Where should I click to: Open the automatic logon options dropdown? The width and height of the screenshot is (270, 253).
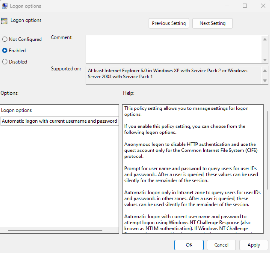coord(60,121)
